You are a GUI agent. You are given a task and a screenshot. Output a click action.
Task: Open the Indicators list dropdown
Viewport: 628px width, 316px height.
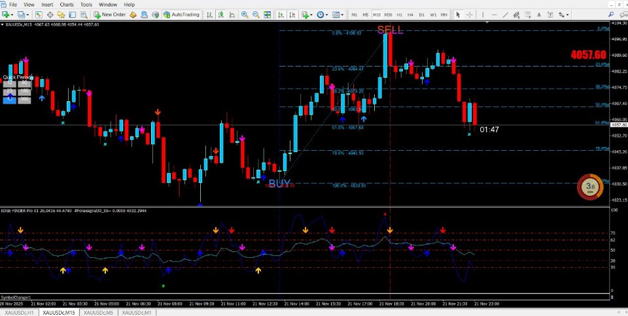click(x=306, y=15)
